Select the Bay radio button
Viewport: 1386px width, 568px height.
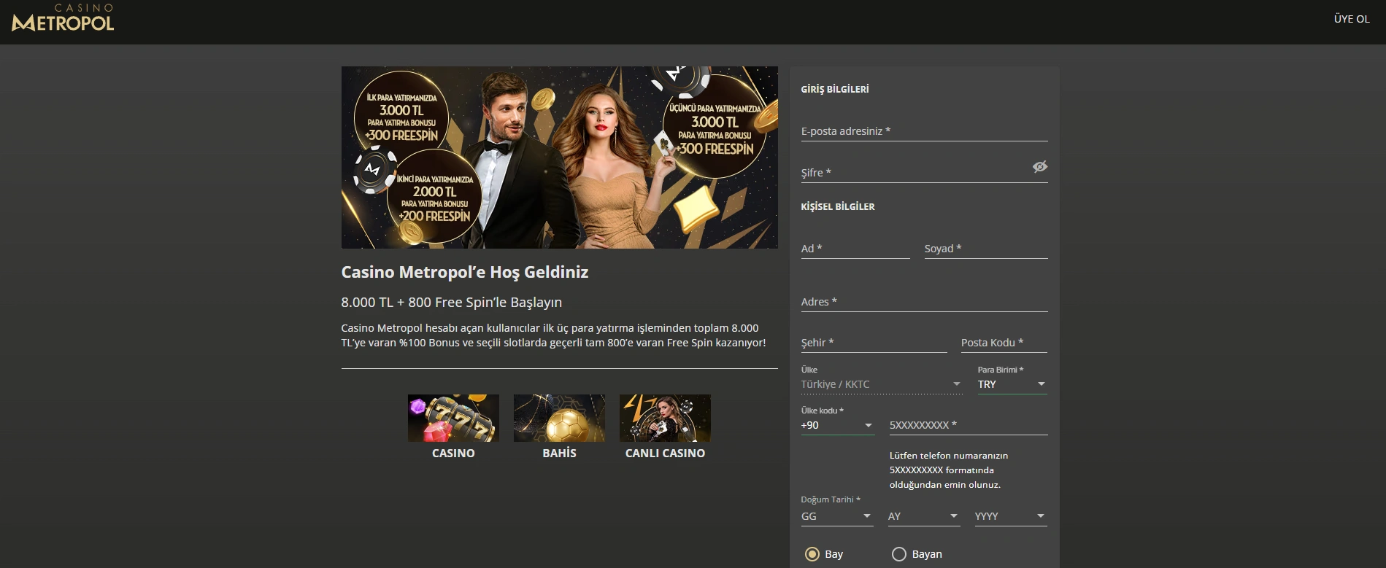click(812, 554)
